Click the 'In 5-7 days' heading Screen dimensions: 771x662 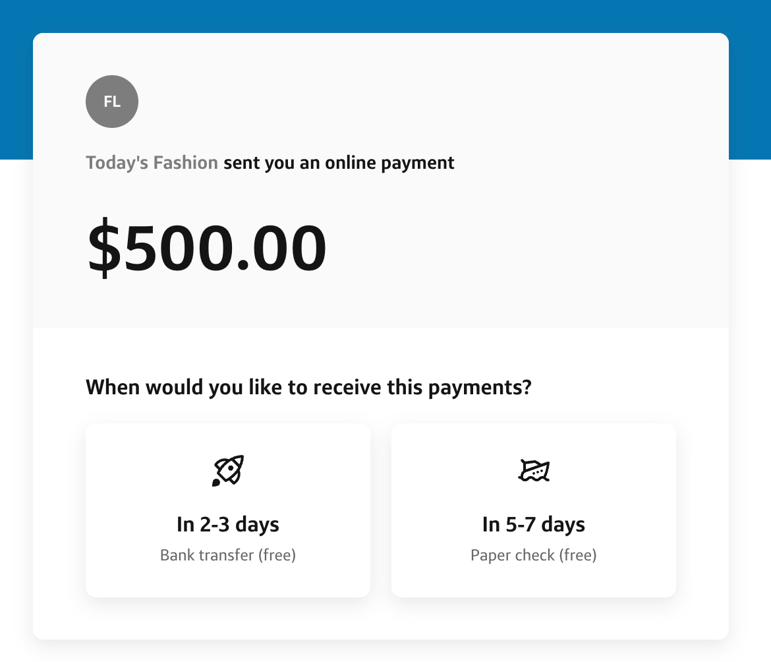click(534, 524)
